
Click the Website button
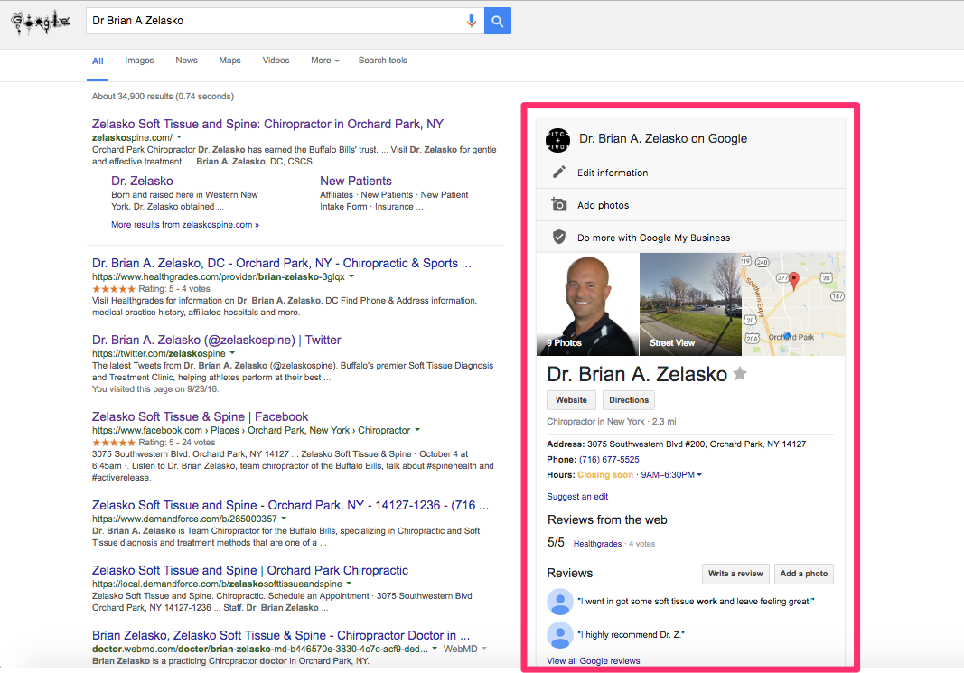click(571, 400)
